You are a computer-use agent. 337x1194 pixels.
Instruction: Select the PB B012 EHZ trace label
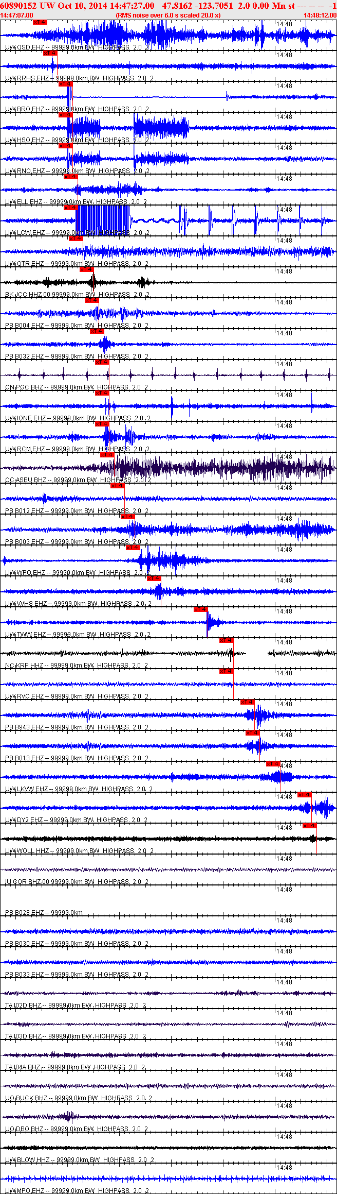click(x=77, y=511)
